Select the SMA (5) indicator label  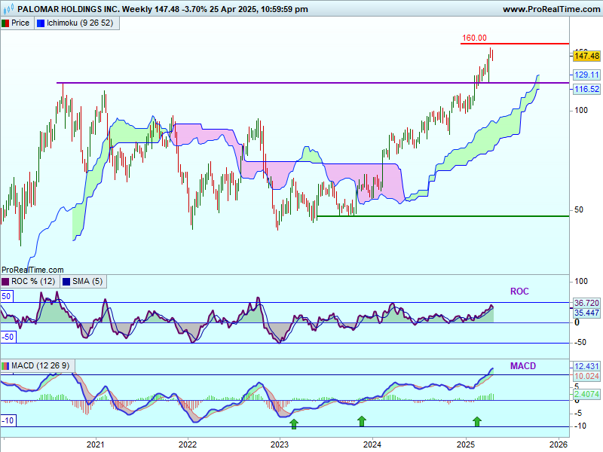coord(87,281)
